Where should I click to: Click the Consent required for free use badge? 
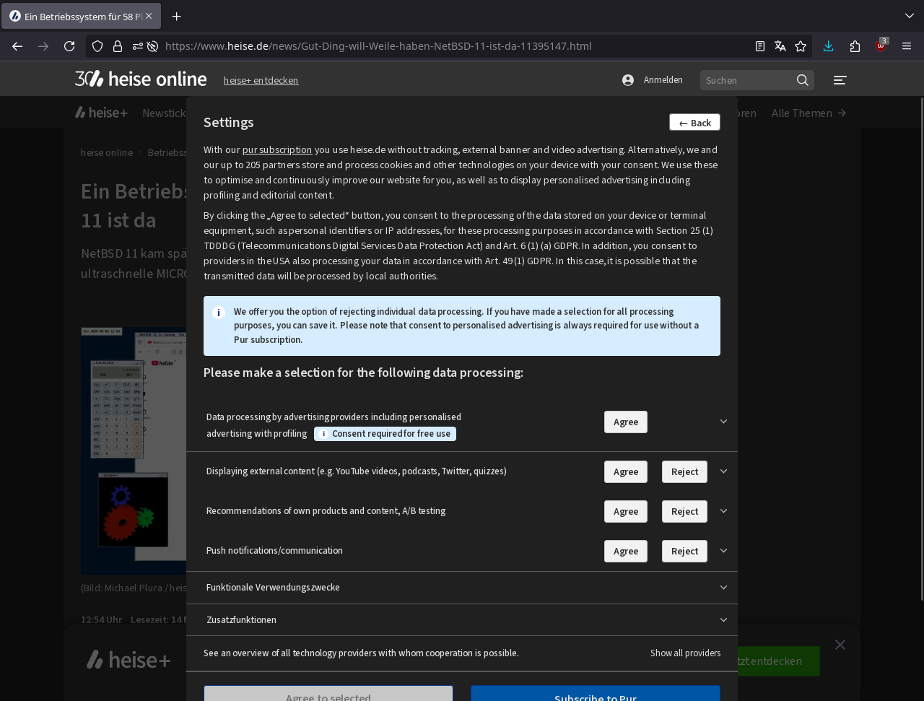[x=385, y=434]
